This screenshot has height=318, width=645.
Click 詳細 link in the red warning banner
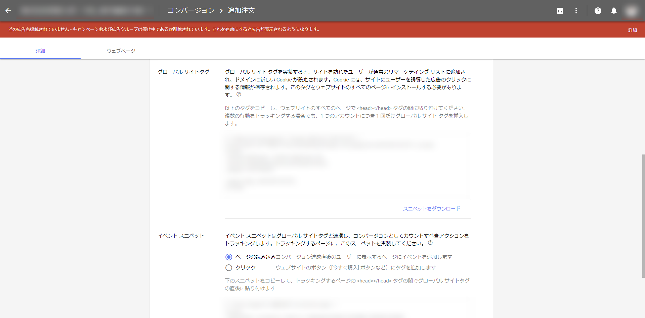click(633, 30)
